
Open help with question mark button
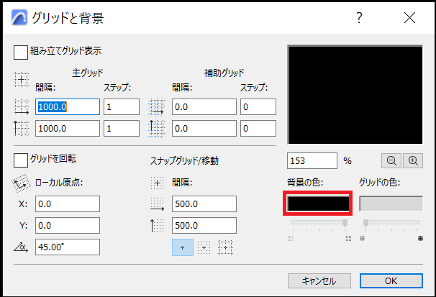[359, 18]
